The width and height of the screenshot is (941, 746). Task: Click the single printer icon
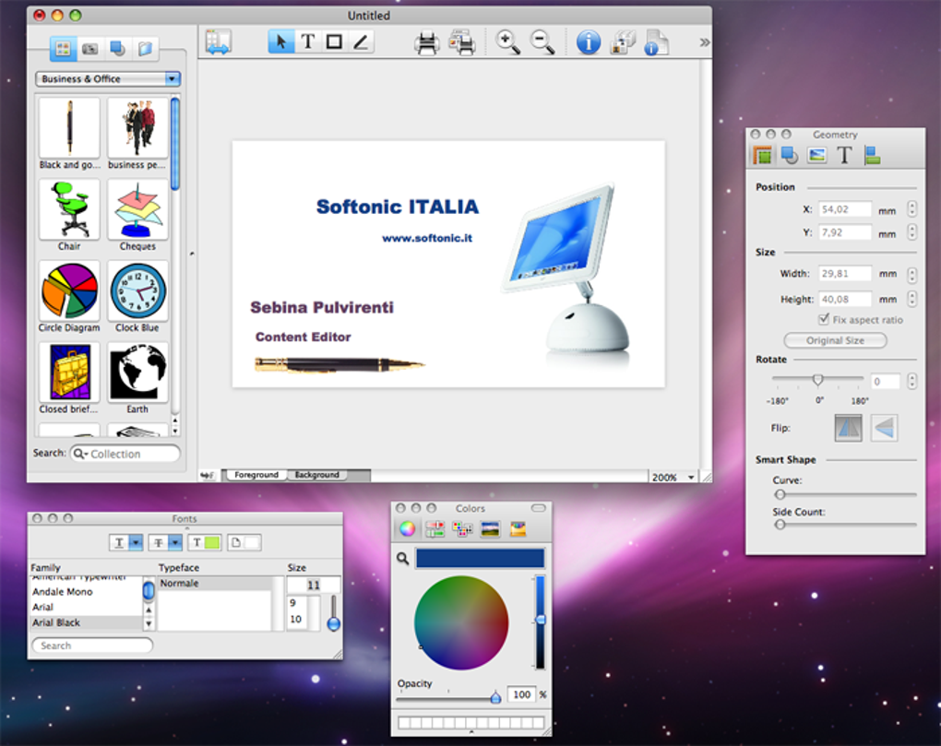(427, 43)
